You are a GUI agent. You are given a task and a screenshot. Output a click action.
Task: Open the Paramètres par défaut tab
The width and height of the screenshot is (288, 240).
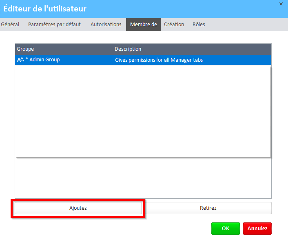(x=54, y=25)
